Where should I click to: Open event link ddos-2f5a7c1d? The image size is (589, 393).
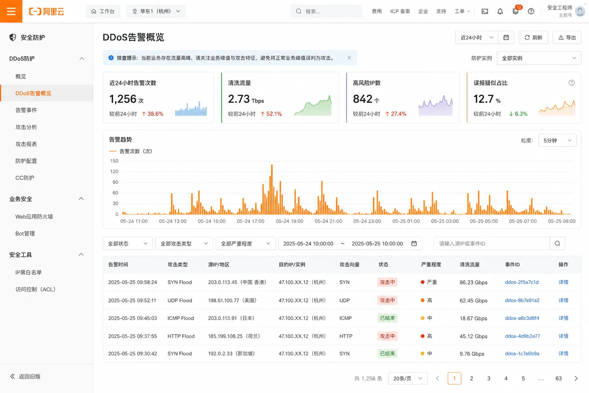tap(522, 282)
